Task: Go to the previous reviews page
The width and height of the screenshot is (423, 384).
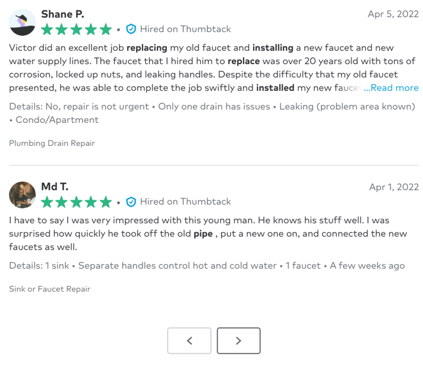Action: click(x=189, y=340)
